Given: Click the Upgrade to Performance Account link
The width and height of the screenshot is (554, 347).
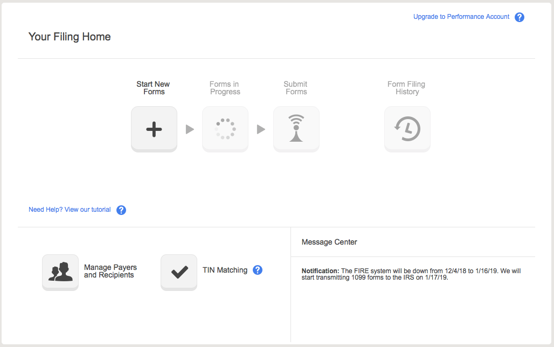Looking at the screenshot, I should click(x=461, y=17).
